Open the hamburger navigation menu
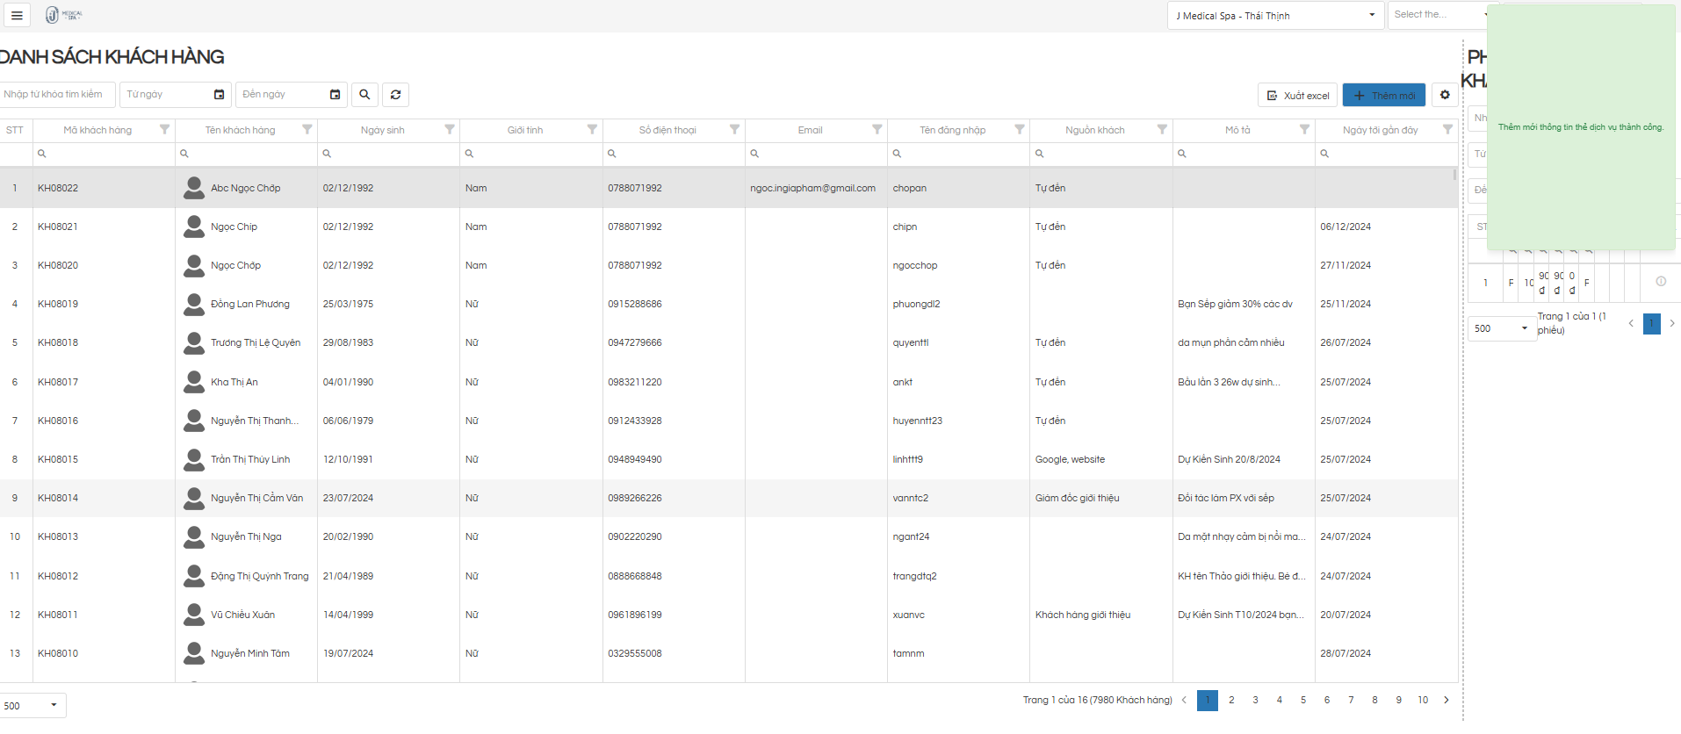The height and width of the screenshot is (734, 1681). (x=17, y=15)
